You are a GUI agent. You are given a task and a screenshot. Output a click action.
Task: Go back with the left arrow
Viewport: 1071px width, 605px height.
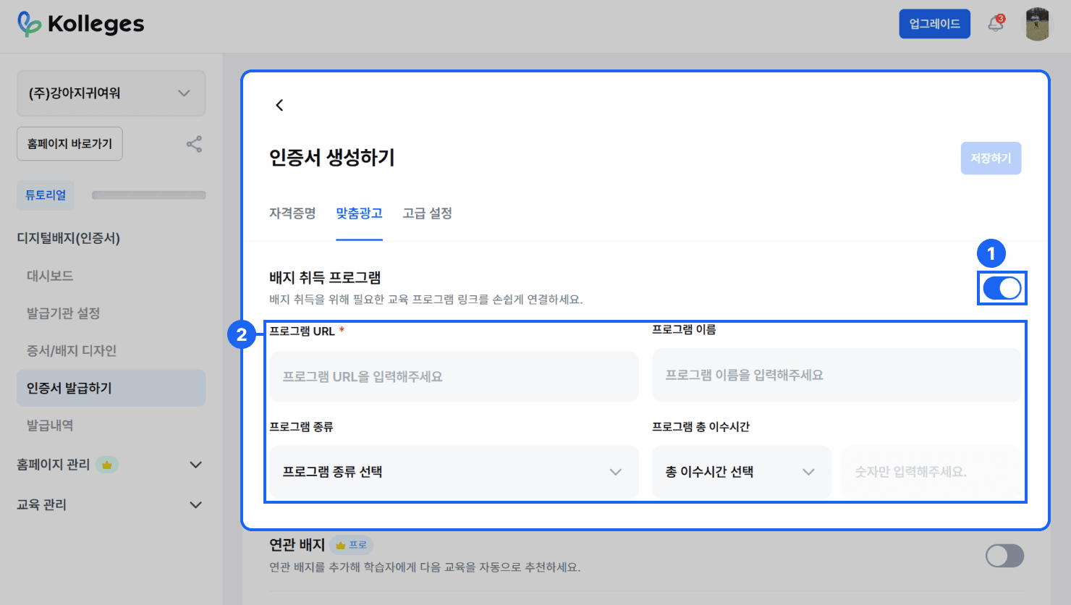click(279, 106)
